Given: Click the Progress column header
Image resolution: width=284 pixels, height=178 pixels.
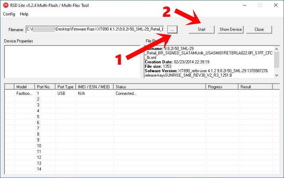Looking at the screenshot, I should (x=222, y=87).
